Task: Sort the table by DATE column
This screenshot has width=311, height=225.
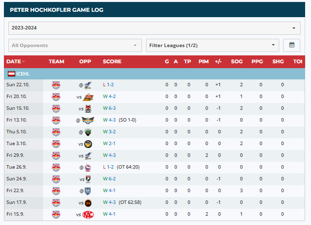Action: click(x=14, y=62)
